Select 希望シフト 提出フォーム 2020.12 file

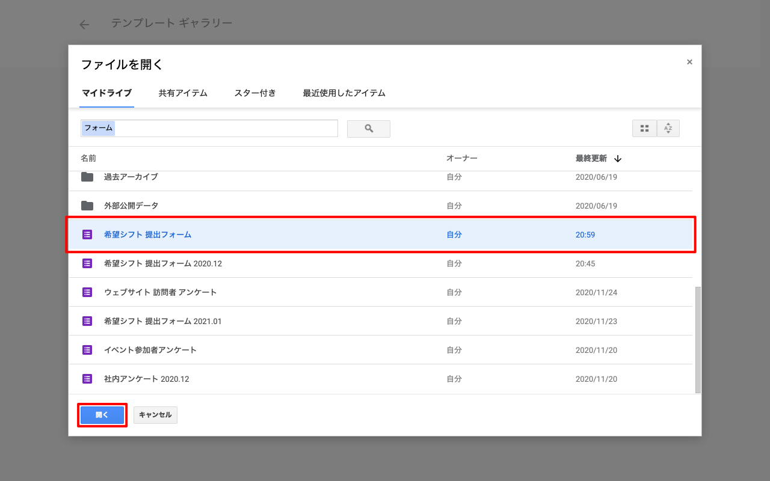(380, 263)
